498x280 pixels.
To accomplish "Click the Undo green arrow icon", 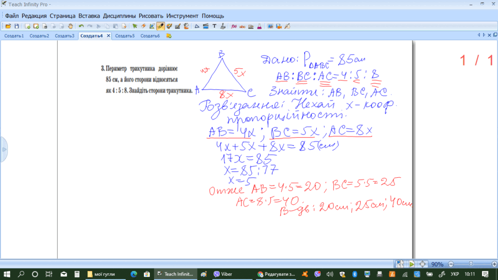I will [x=81, y=26].
